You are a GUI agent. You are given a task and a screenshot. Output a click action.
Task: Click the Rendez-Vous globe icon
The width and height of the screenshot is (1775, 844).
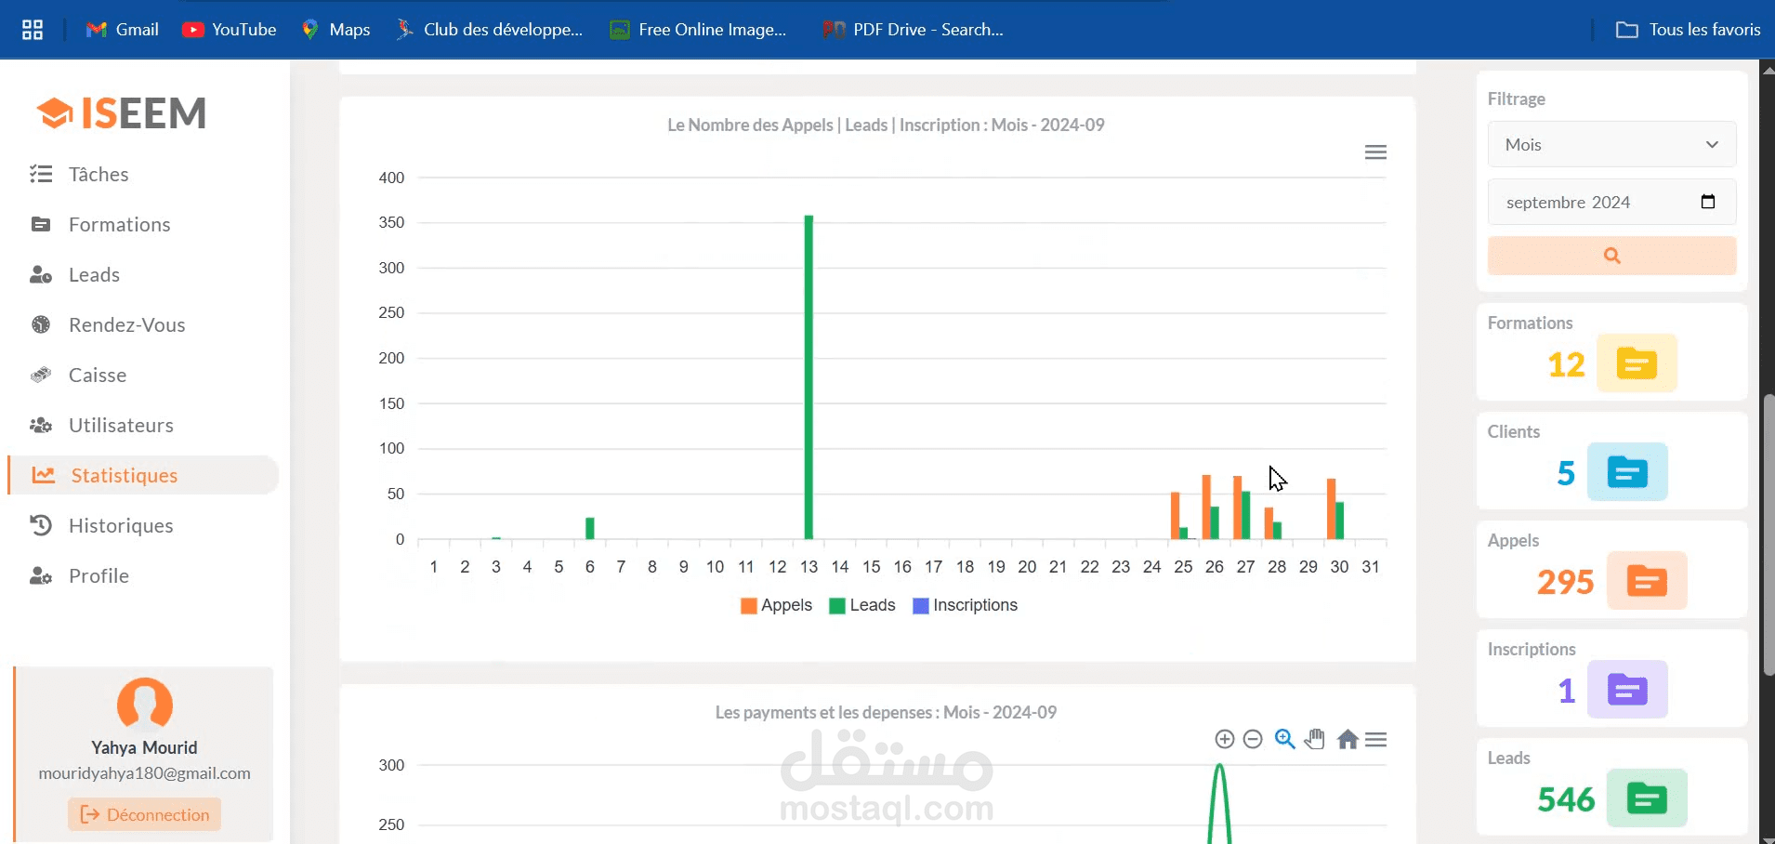point(41,324)
